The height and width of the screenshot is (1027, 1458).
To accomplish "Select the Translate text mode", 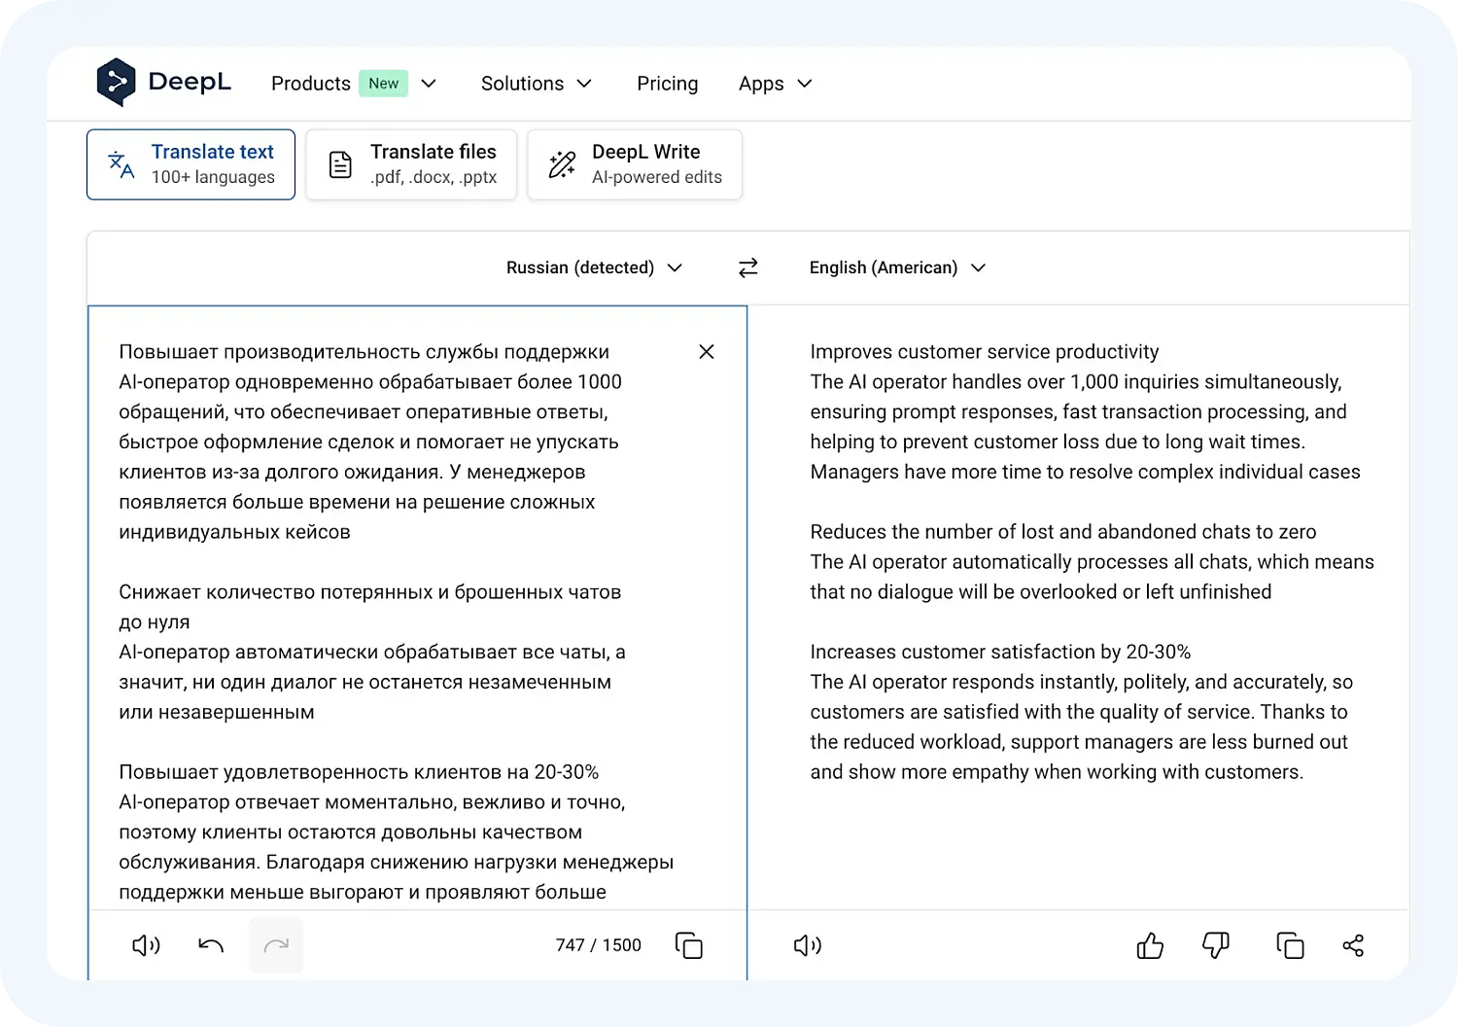I will [191, 163].
